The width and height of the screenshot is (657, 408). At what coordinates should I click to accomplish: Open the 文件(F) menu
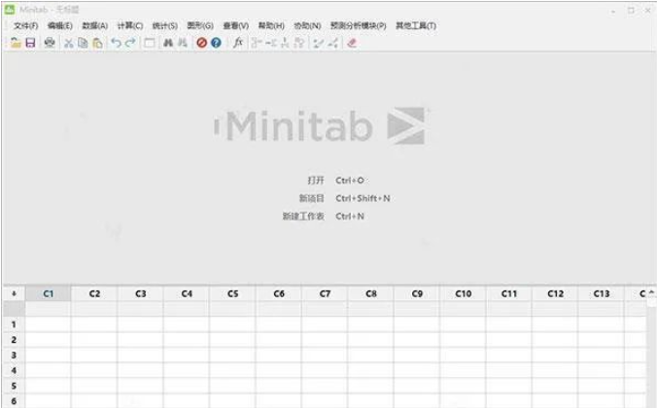pyautogui.click(x=26, y=26)
